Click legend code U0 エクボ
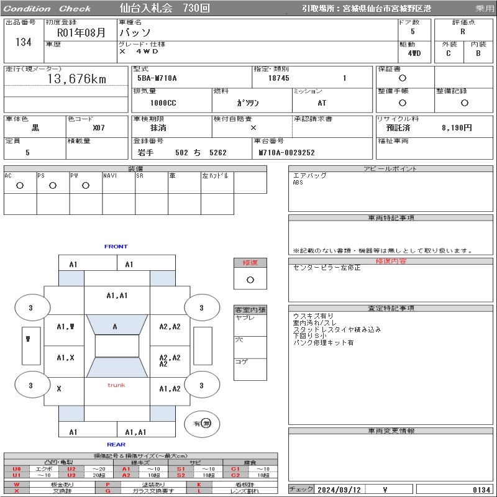Image resolution: width=497 pixels, height=497 pixels. point(17,469)
